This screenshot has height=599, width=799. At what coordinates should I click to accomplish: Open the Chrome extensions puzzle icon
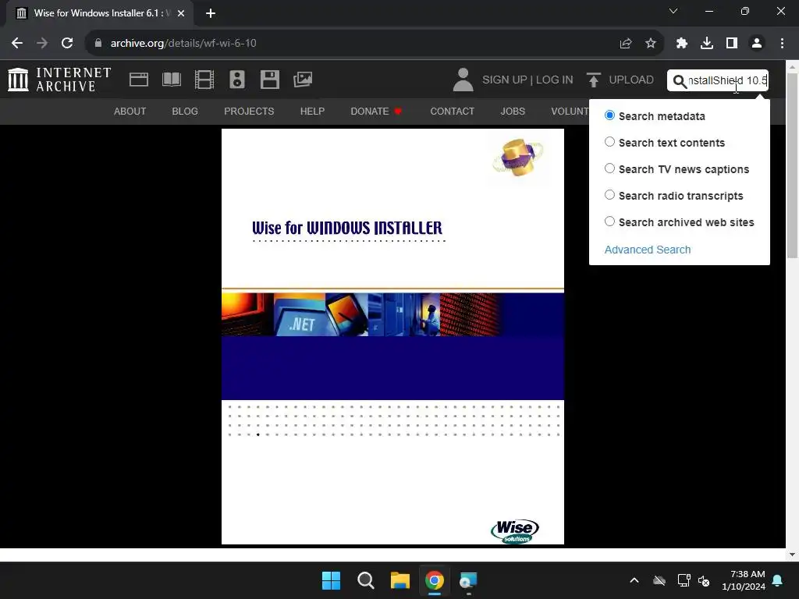[682, 44]
